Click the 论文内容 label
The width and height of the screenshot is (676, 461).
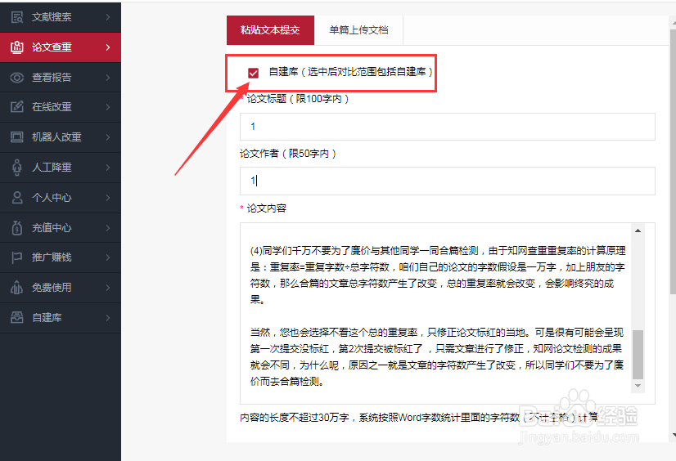267,208
